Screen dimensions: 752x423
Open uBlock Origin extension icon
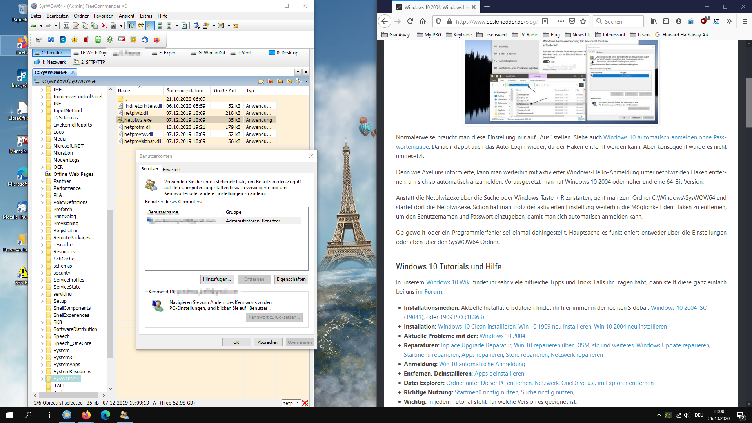(705, 21)
